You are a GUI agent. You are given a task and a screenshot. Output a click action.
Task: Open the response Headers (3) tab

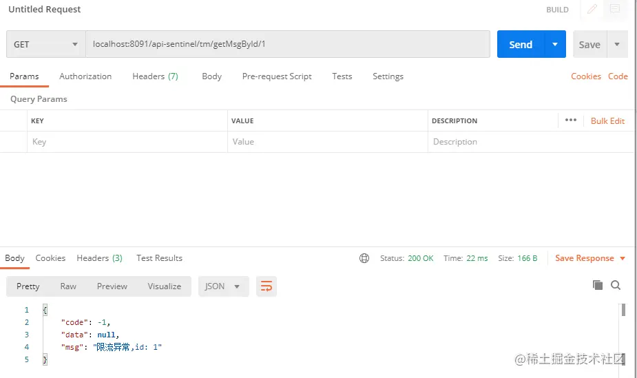[100, 258]
